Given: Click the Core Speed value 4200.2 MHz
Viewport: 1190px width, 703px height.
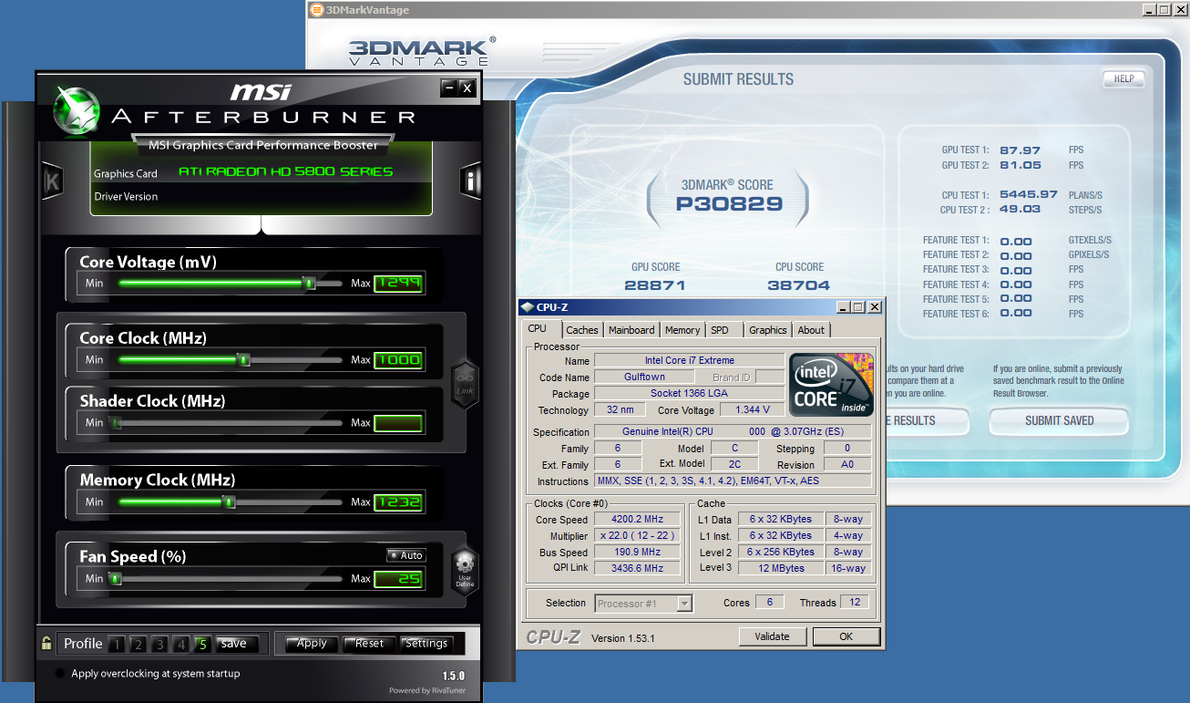Looking at the screenshot, I should 637,520.
